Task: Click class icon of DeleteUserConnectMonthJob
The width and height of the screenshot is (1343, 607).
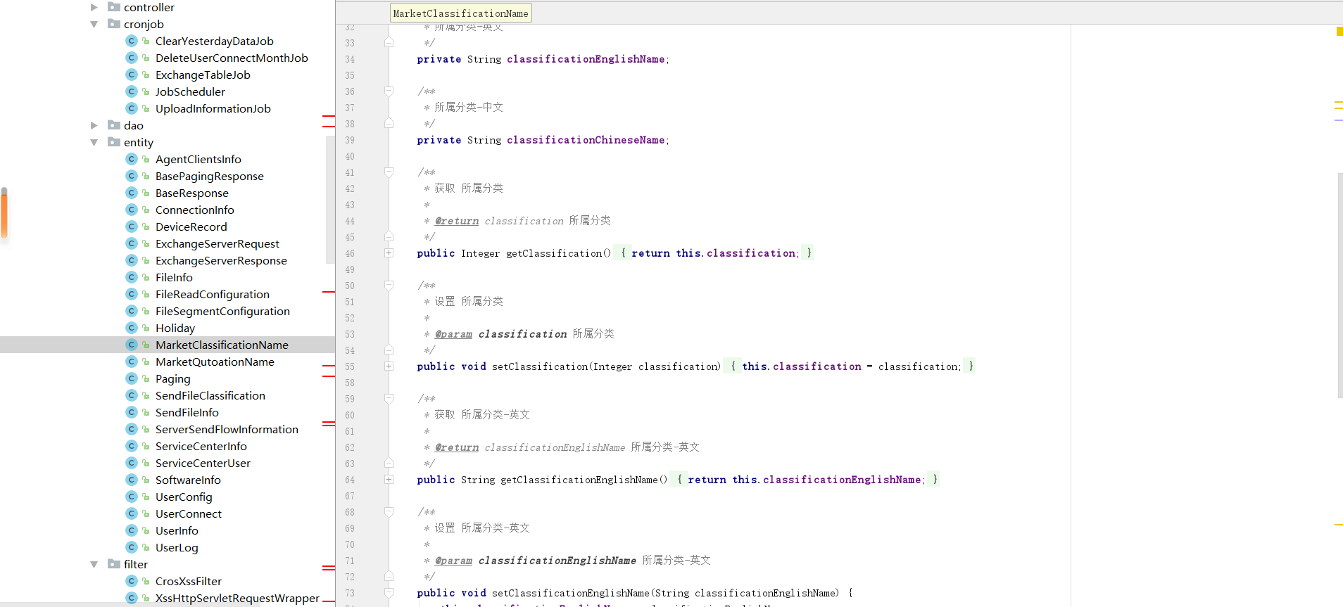Action: (132, 58)
